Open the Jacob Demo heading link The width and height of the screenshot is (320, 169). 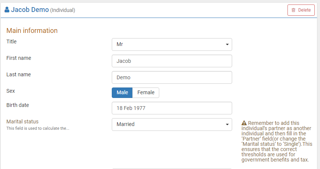30,10
